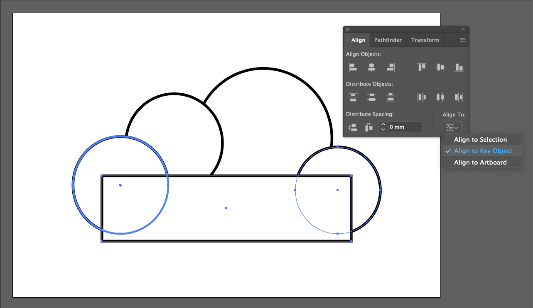533x308 pixels.
Task: Click the Horizontal Align Right icon
Action: click(390, 67)
